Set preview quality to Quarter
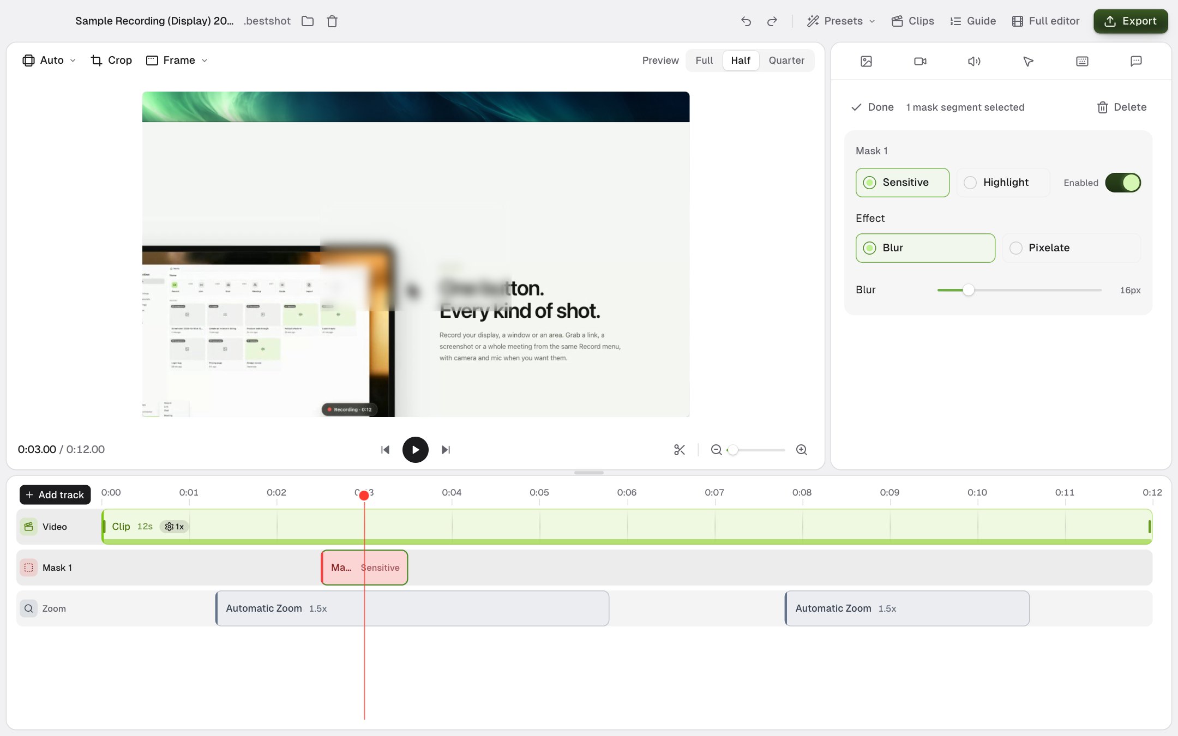 click(x=786, y=61)
